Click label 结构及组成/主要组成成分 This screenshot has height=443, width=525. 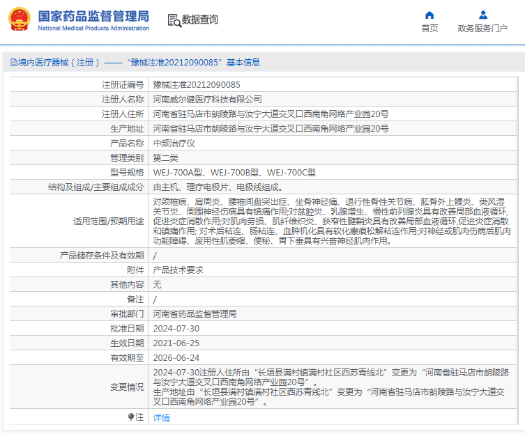96,187
